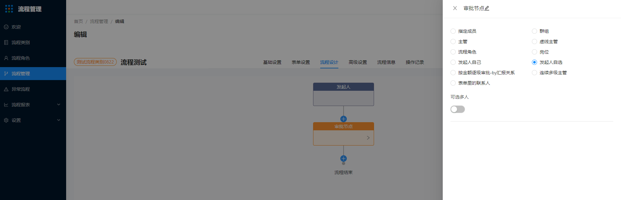The image size is (621, 200).
Task: Click the 异常流程 warning triangle icon
Action: (x=6, y=89)
